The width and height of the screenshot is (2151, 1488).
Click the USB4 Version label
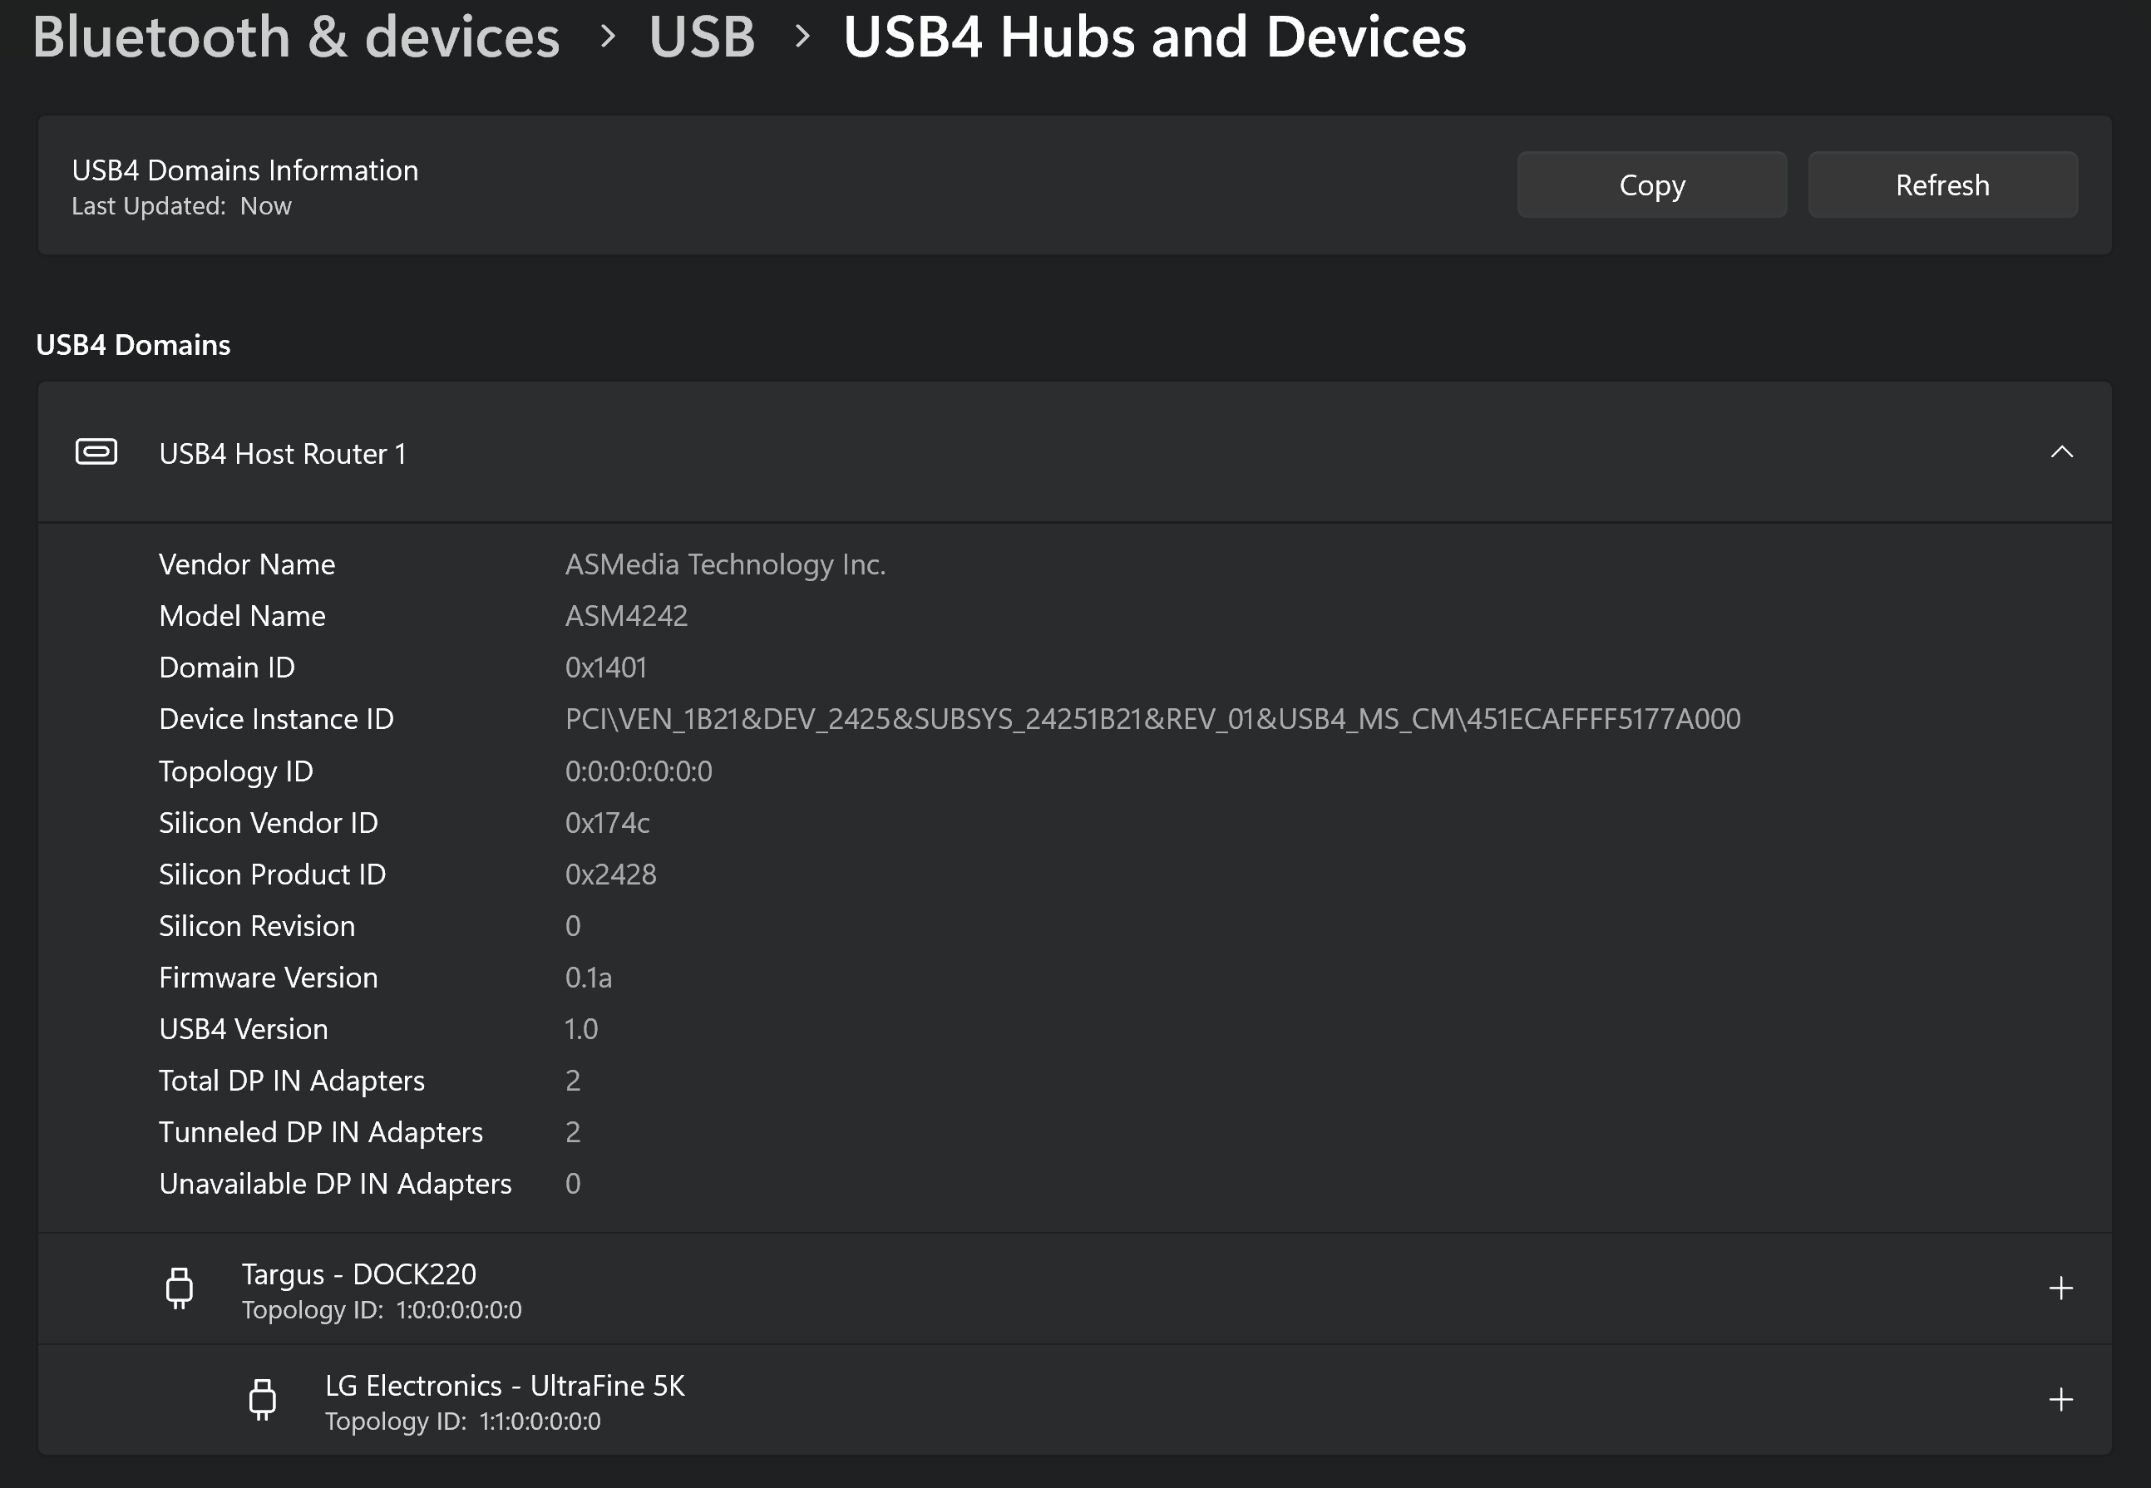pos(244,1029)
